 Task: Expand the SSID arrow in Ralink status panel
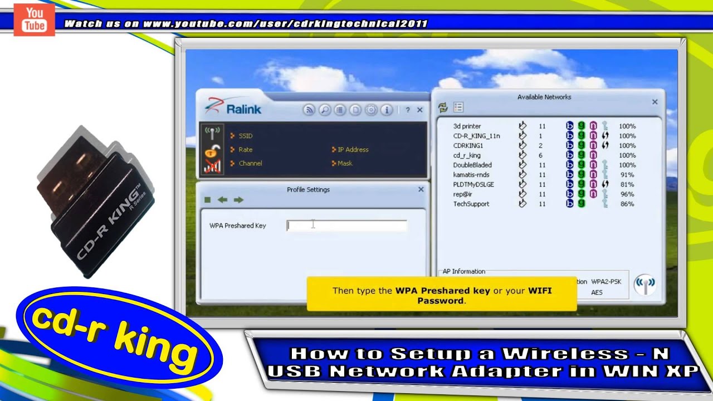[232, 136]
